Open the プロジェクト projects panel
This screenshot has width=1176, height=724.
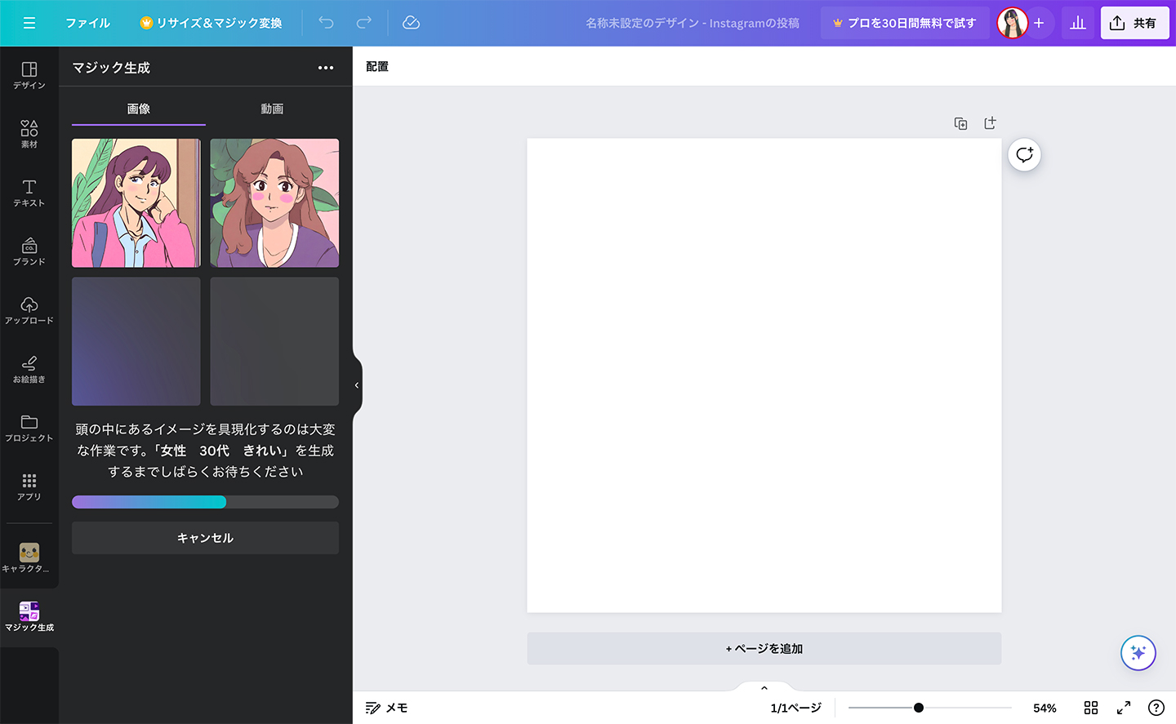[x=29, y=428]
